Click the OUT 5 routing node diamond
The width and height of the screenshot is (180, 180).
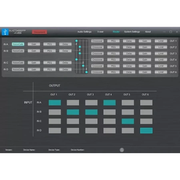coord(83,66)
